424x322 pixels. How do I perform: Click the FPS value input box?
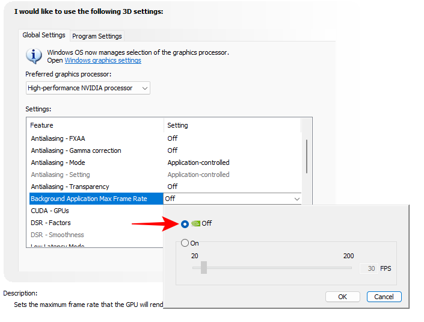coord(368,268)
